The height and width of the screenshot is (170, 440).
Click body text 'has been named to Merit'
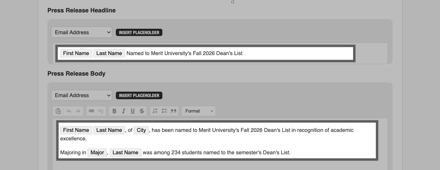click(181, 130)
